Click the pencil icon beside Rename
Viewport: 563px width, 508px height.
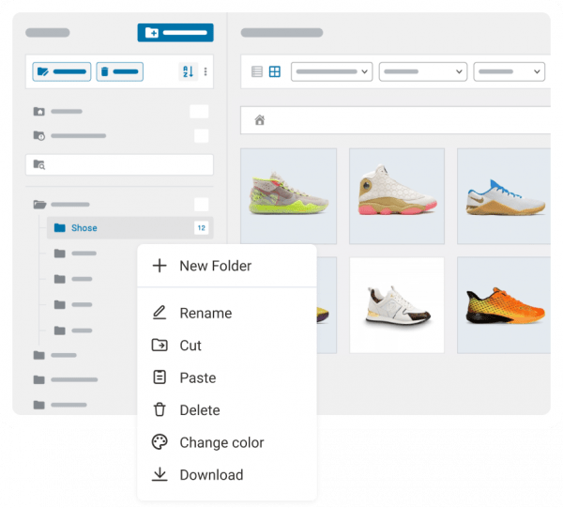[160, 313]
